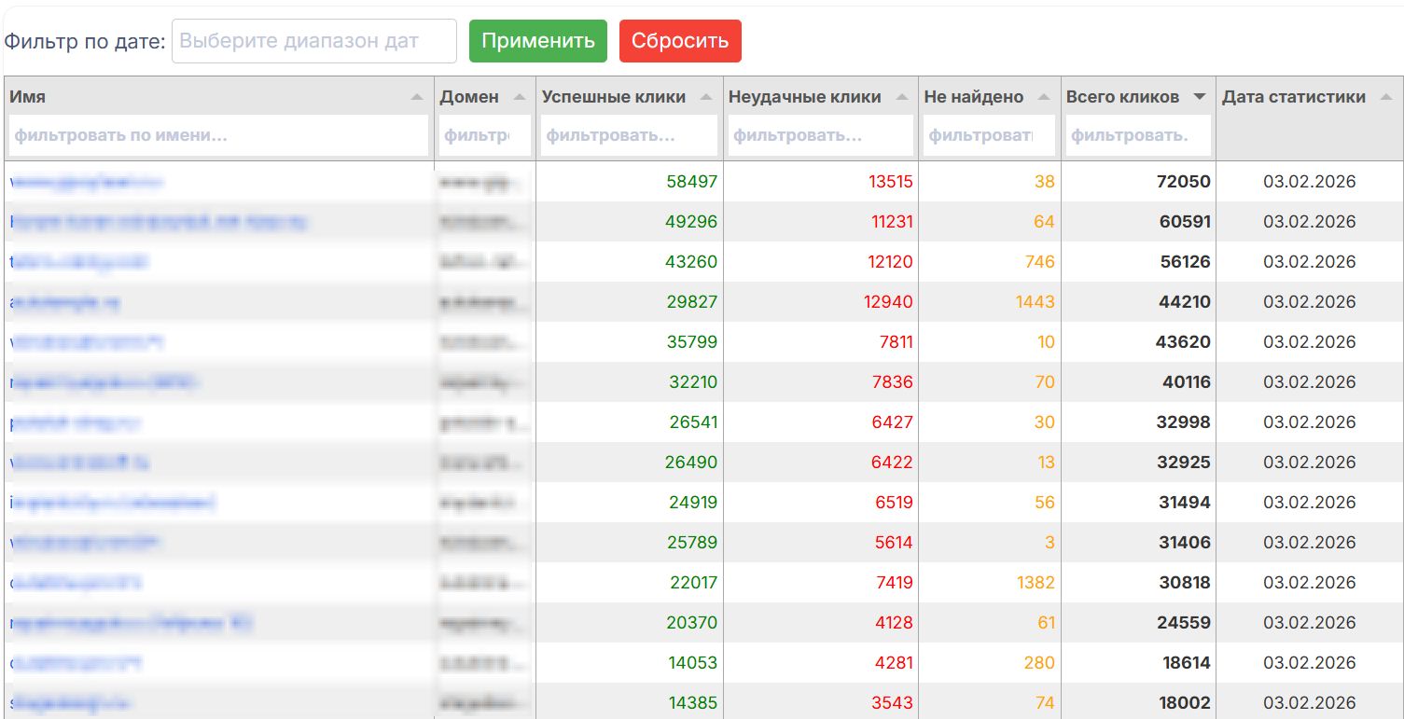Sort the Не найдено column
This screenshot has height=719, width=1404.
(x=1043, y=96)
